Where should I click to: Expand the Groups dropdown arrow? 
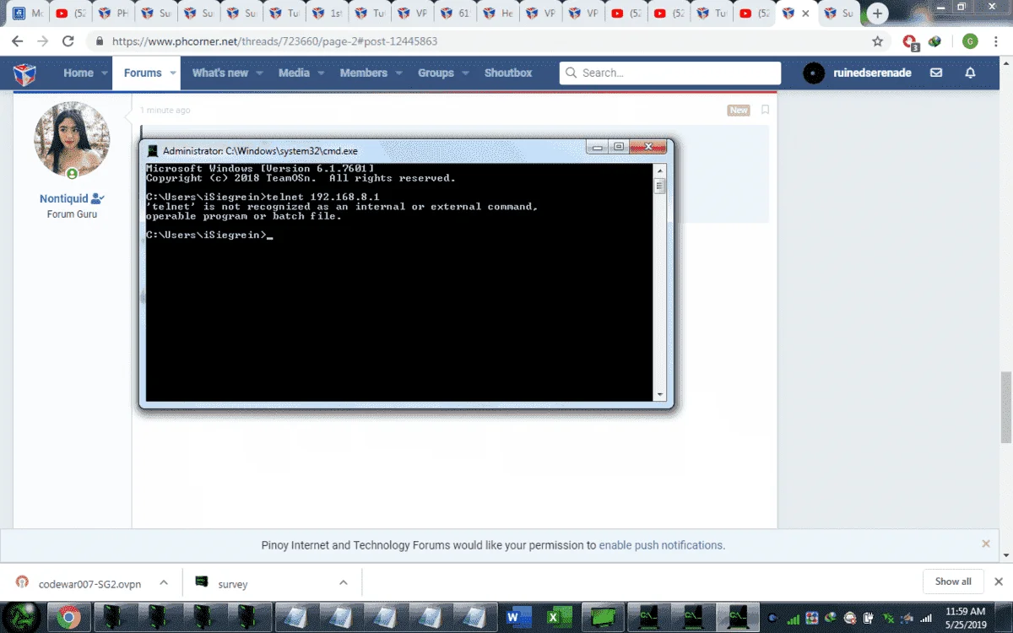tap(465, 73)
